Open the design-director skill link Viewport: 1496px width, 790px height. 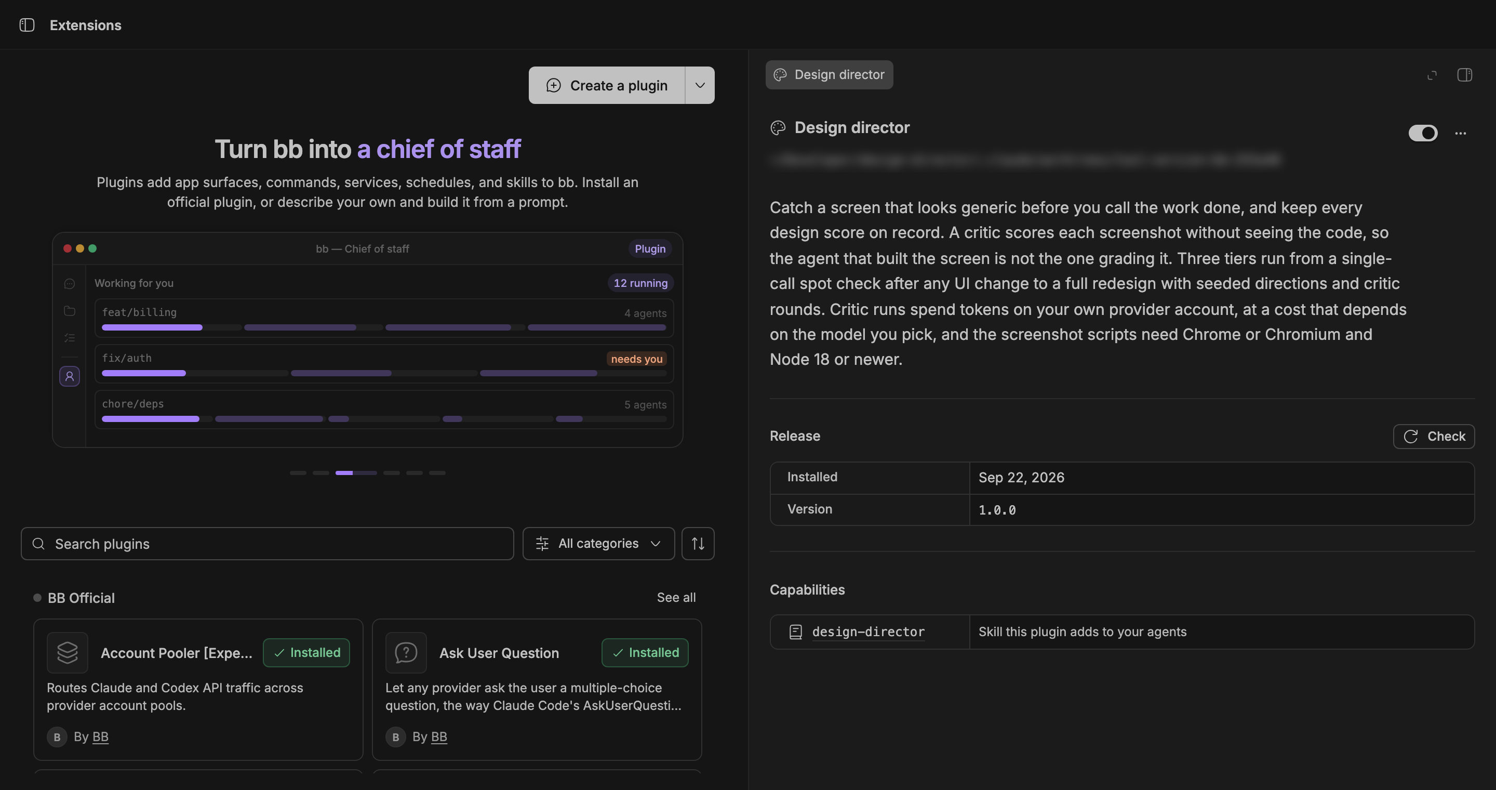click(868, 631)
